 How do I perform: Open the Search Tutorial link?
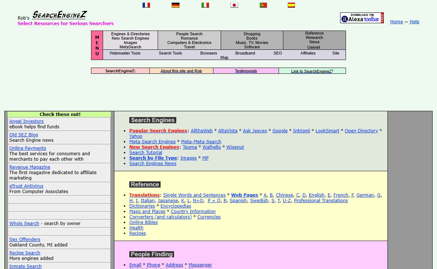(x=146, y=153)
